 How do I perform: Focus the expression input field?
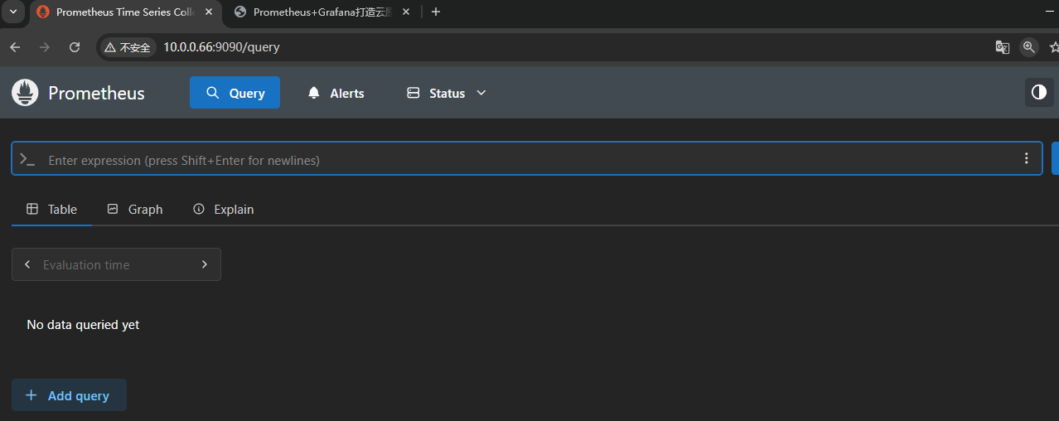pos(527,159)
